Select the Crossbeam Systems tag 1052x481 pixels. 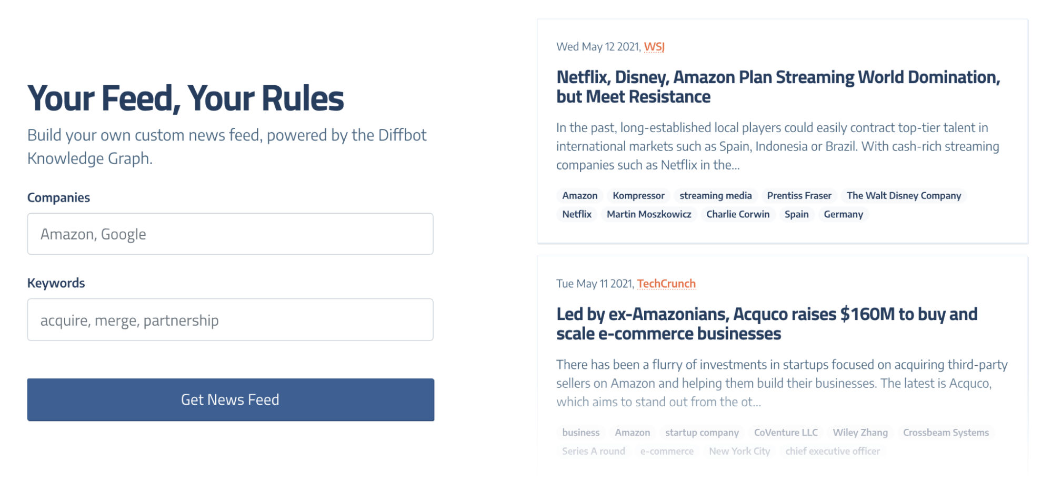[x=946, y=433]
